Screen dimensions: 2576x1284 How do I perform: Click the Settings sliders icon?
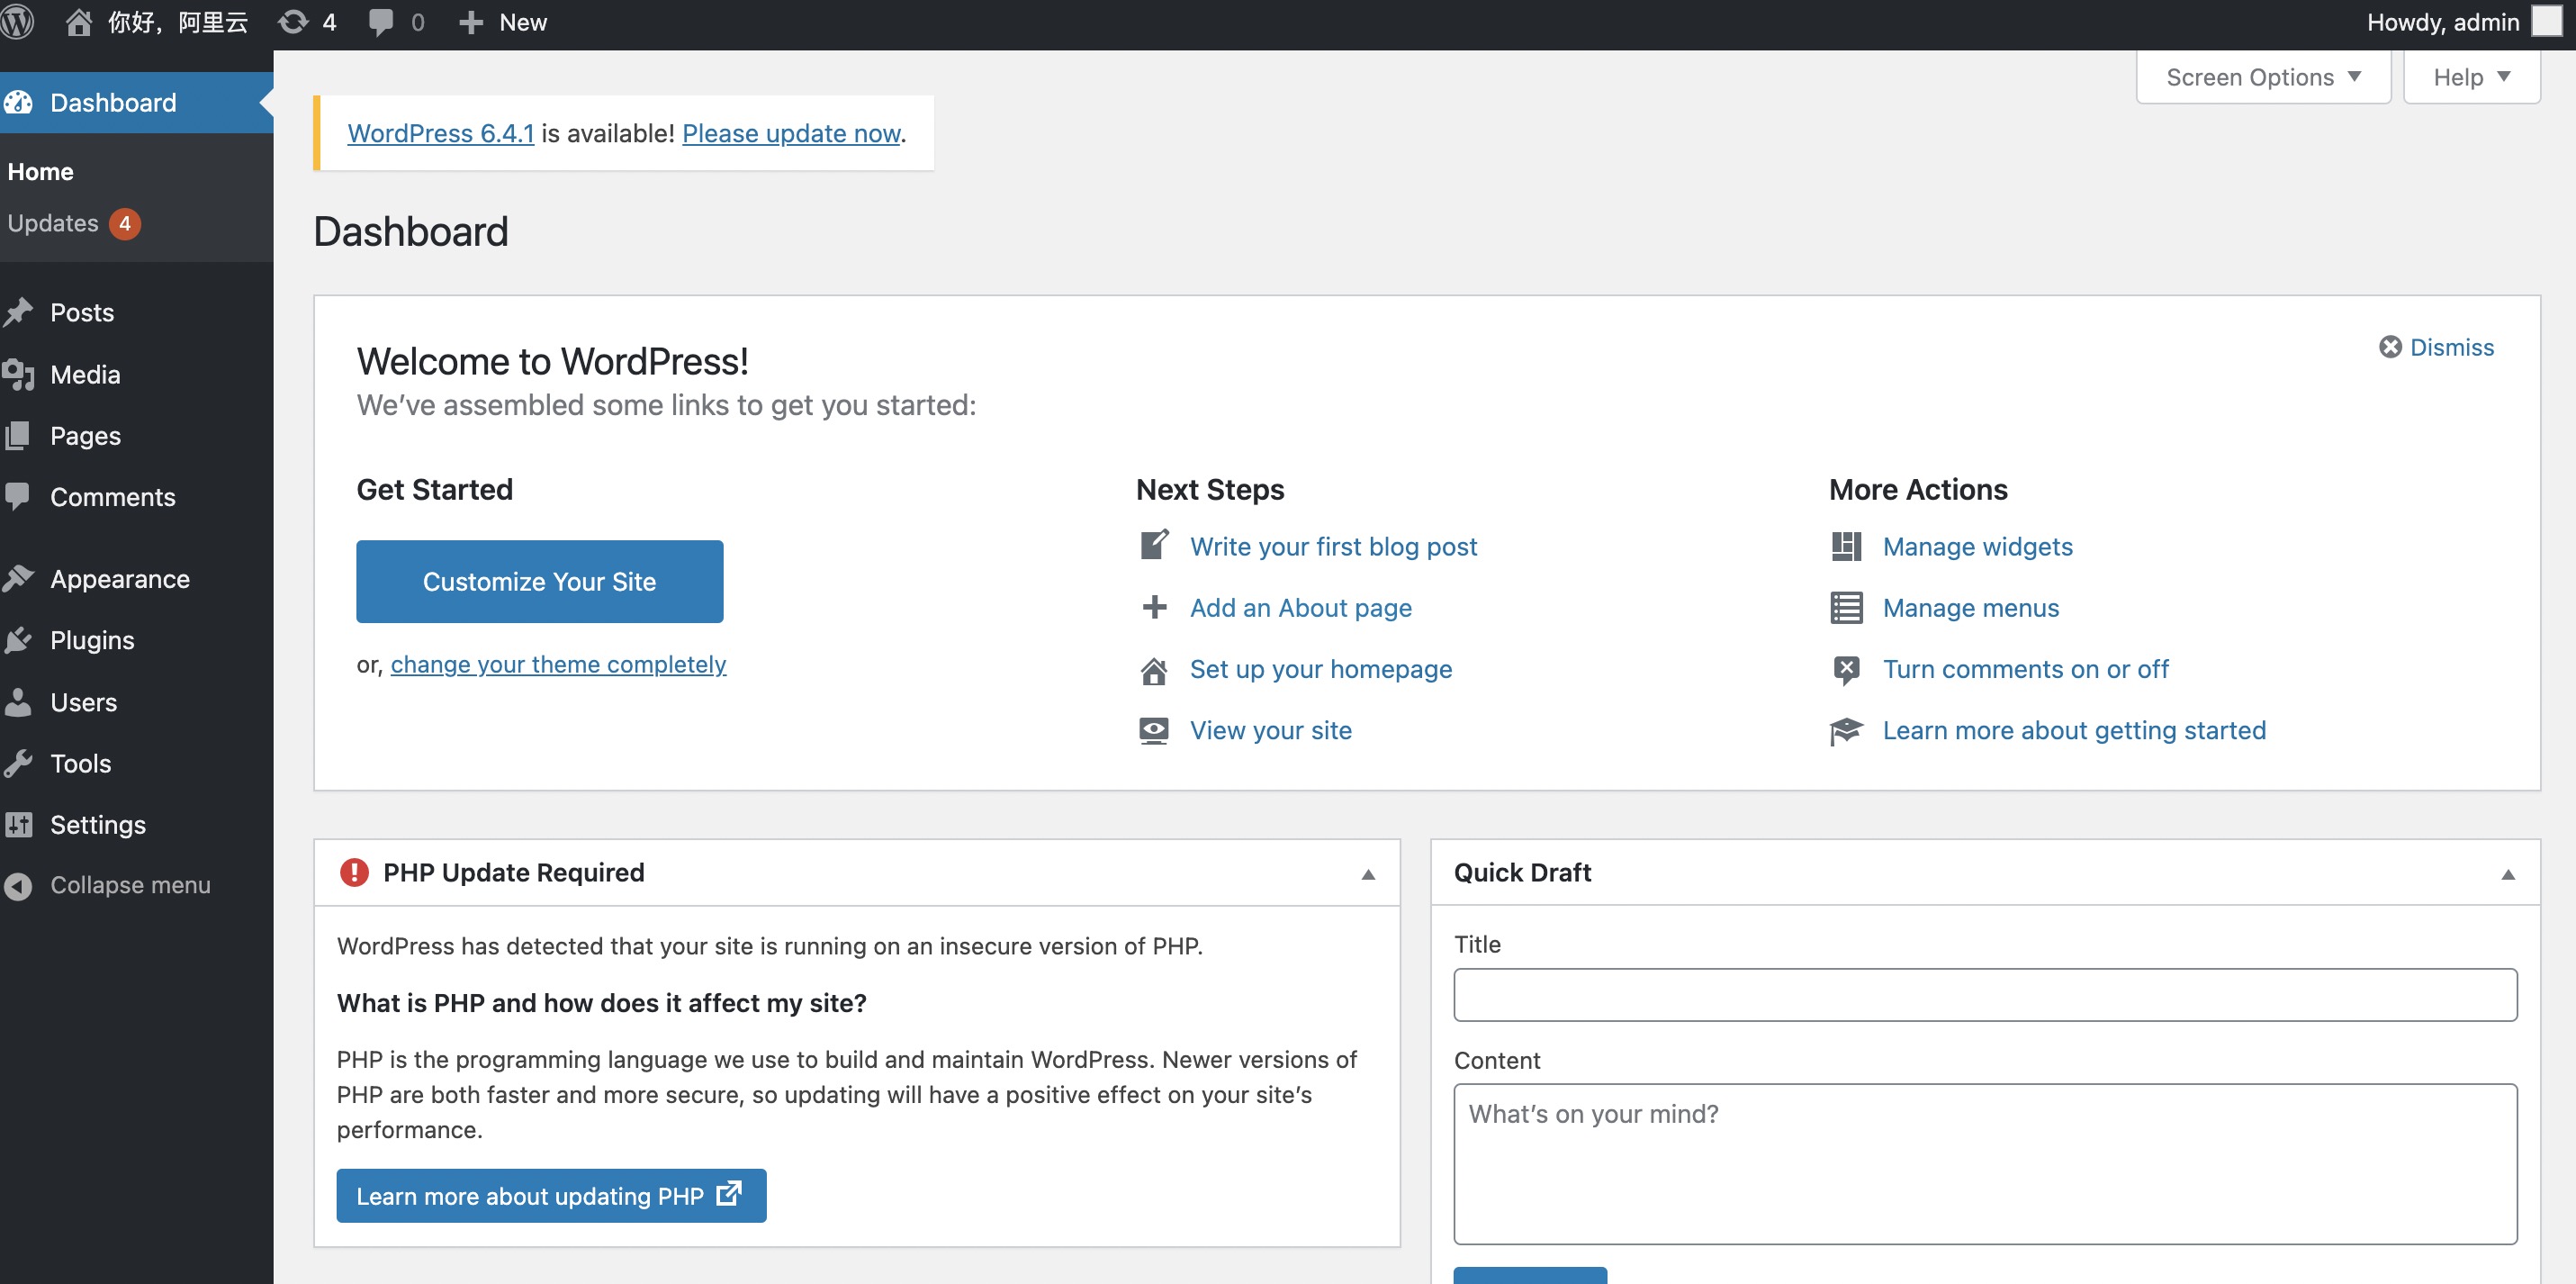19,824
